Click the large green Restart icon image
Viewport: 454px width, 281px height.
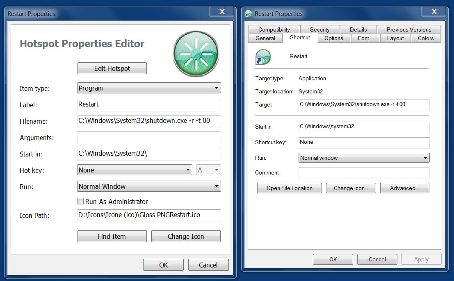196,54
